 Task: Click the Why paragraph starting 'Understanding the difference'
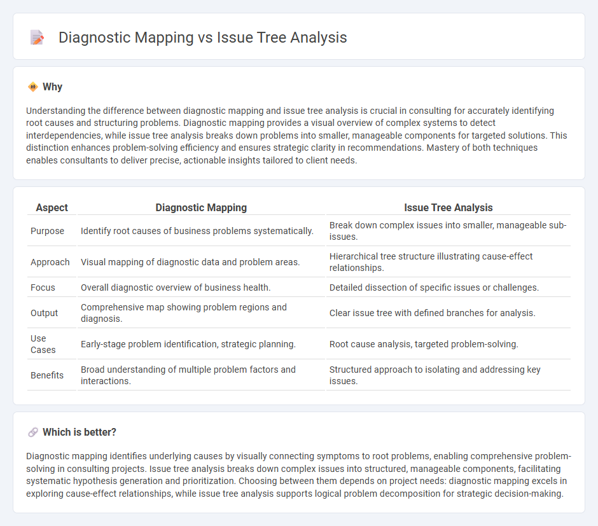click(296, 135)
